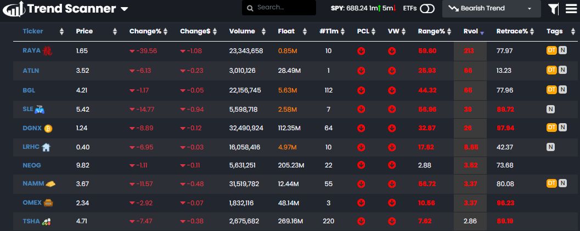The height and width of the screenshot is (231, 580).
Task: Click the DGNX Rvol value 26
Action: click(x=469, y=128)
